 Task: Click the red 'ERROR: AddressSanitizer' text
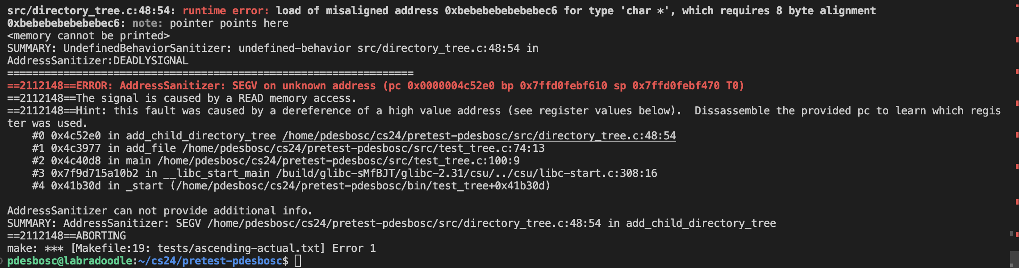pyautogui.click(x=150, y=86)
